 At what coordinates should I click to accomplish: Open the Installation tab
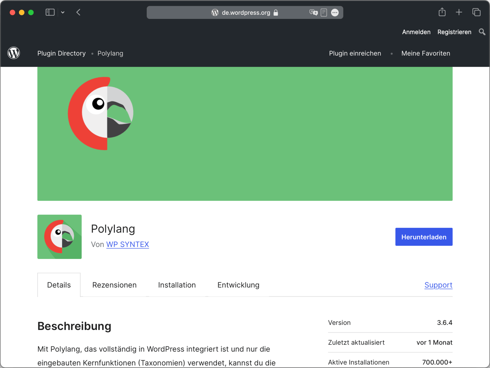pos(177,285)
